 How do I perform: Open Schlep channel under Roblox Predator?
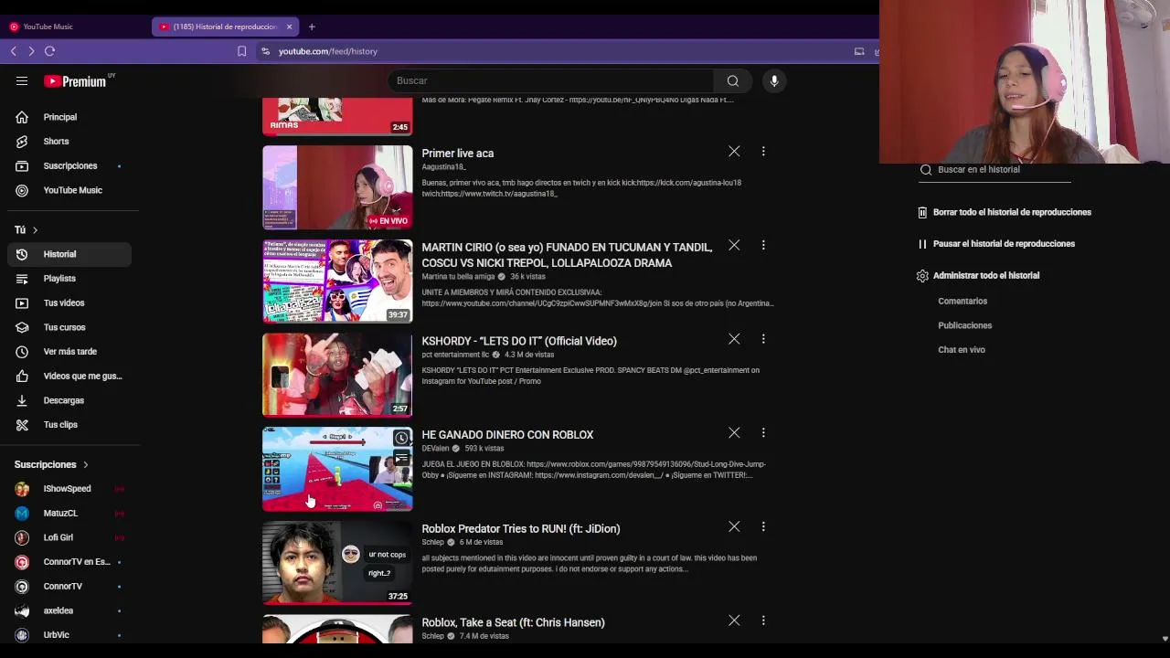(432, 542)
